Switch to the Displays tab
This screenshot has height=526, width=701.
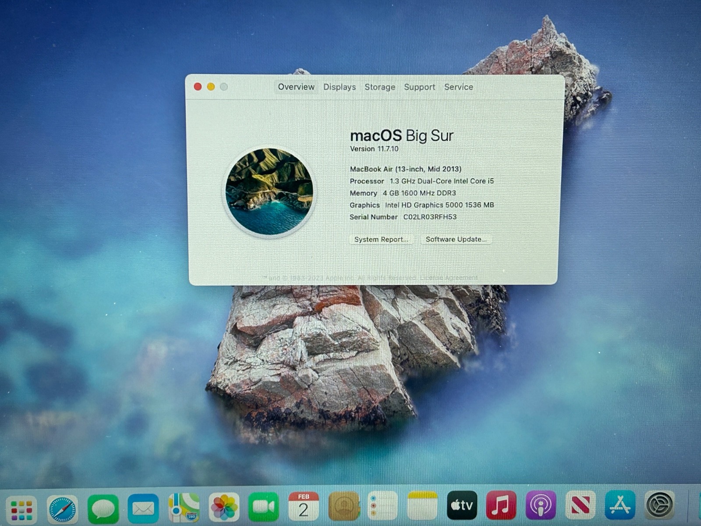pyautogui.click(x=340, y=87)
